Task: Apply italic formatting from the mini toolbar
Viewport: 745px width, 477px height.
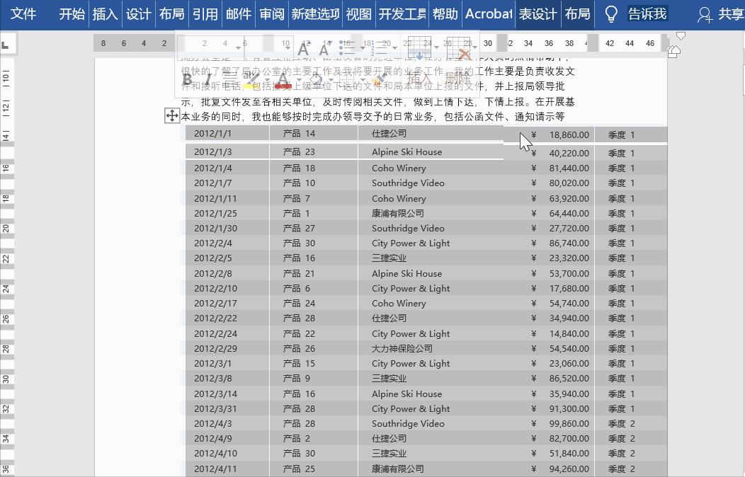Action: 209,78
